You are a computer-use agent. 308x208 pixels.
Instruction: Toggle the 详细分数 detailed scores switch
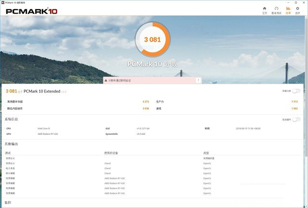296,91
